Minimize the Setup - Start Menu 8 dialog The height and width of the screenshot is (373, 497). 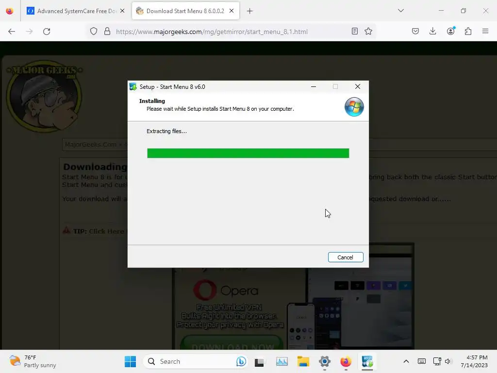click(314, 86)
